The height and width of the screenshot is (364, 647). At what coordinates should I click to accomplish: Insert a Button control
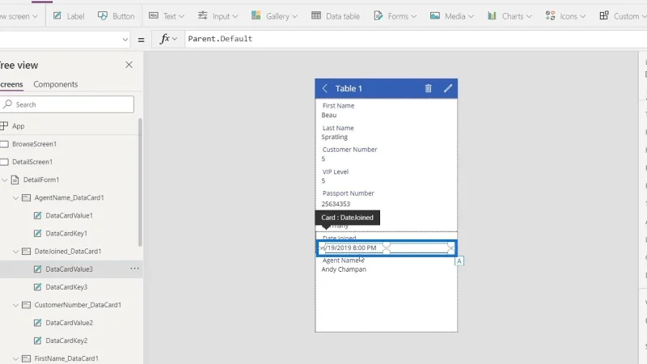click(x=116, y=16)
